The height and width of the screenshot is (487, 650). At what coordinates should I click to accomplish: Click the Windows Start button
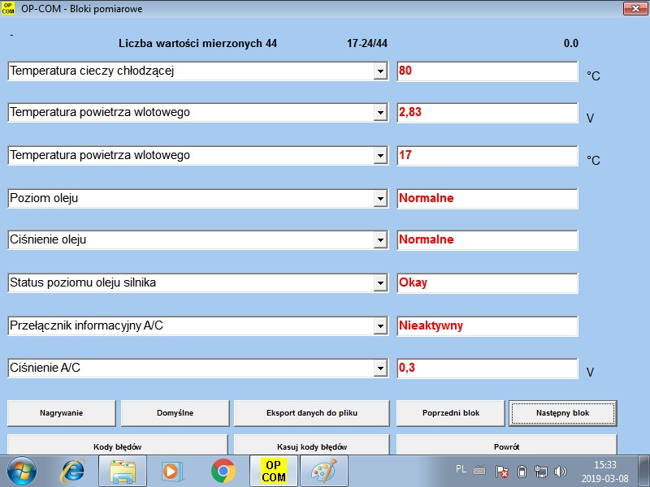coord(22,471)
